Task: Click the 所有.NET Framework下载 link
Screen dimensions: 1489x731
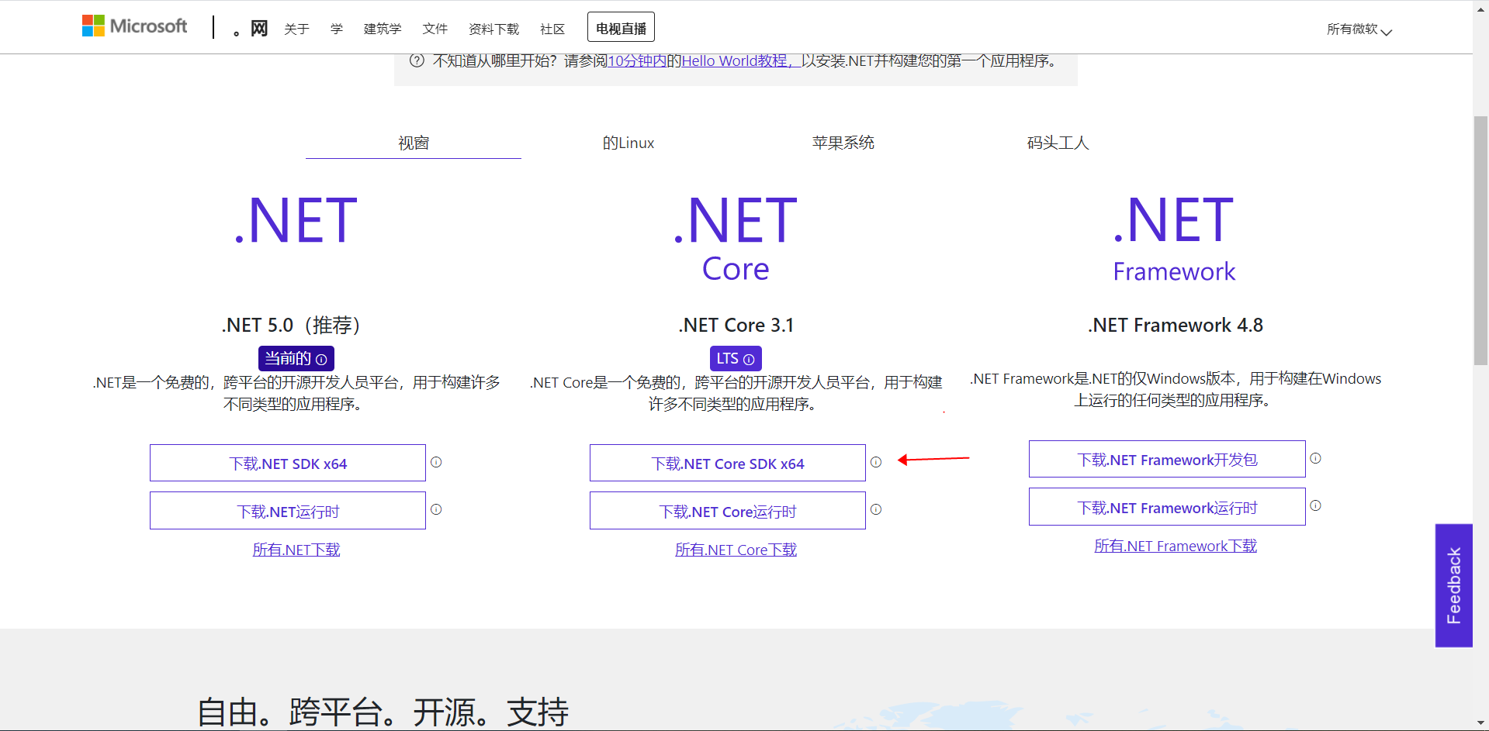Action: click(x=1175, y=546)
